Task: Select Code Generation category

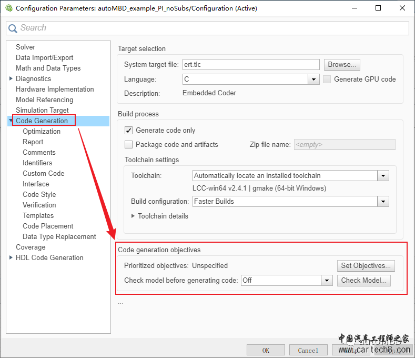Action: 42,121
